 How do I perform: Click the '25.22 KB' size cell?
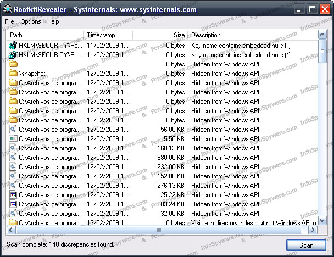pos(172,195)
